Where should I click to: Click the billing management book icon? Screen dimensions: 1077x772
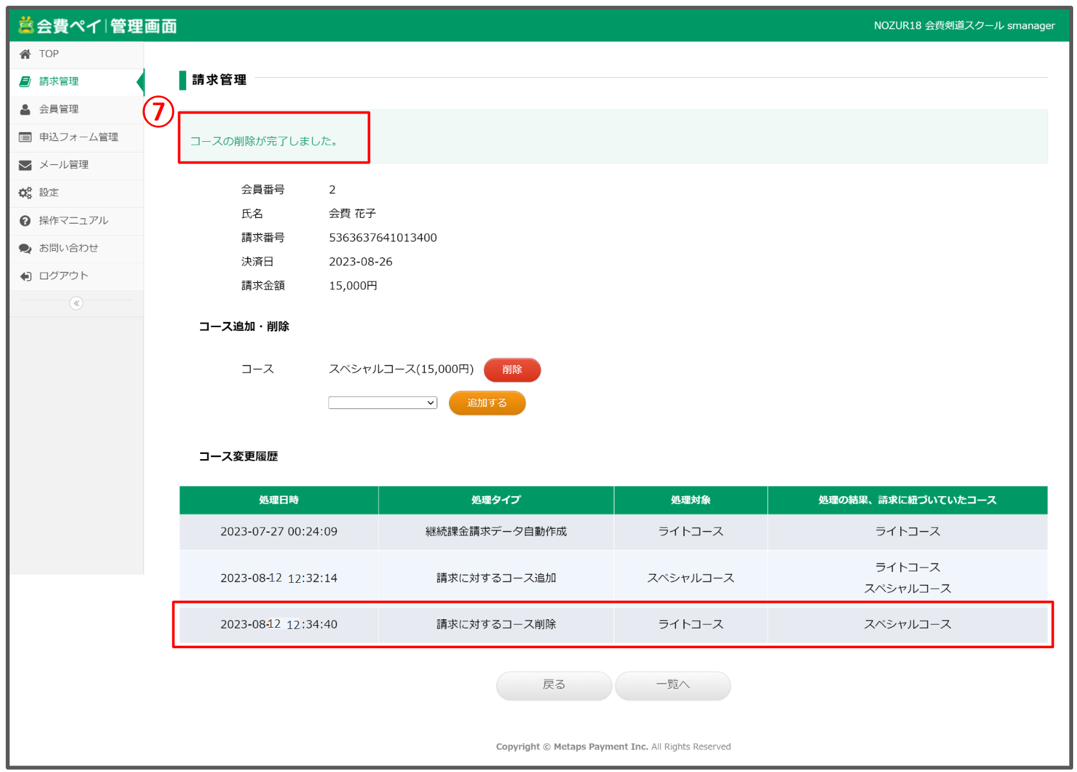pos(25,81)
